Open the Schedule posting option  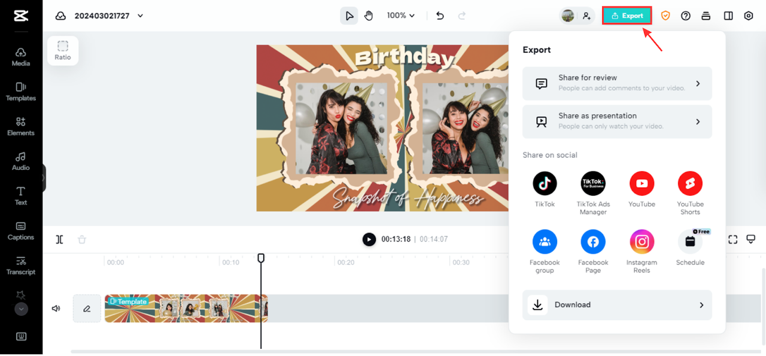click(690, 248)
